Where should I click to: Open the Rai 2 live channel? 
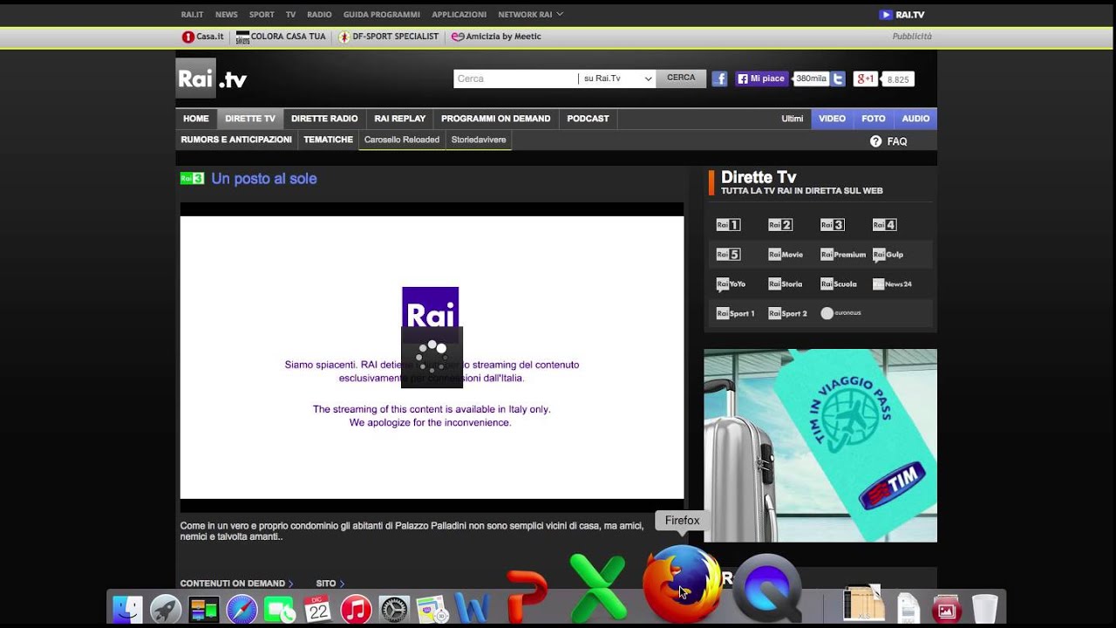pyautogui.click(x=780, y=225)
